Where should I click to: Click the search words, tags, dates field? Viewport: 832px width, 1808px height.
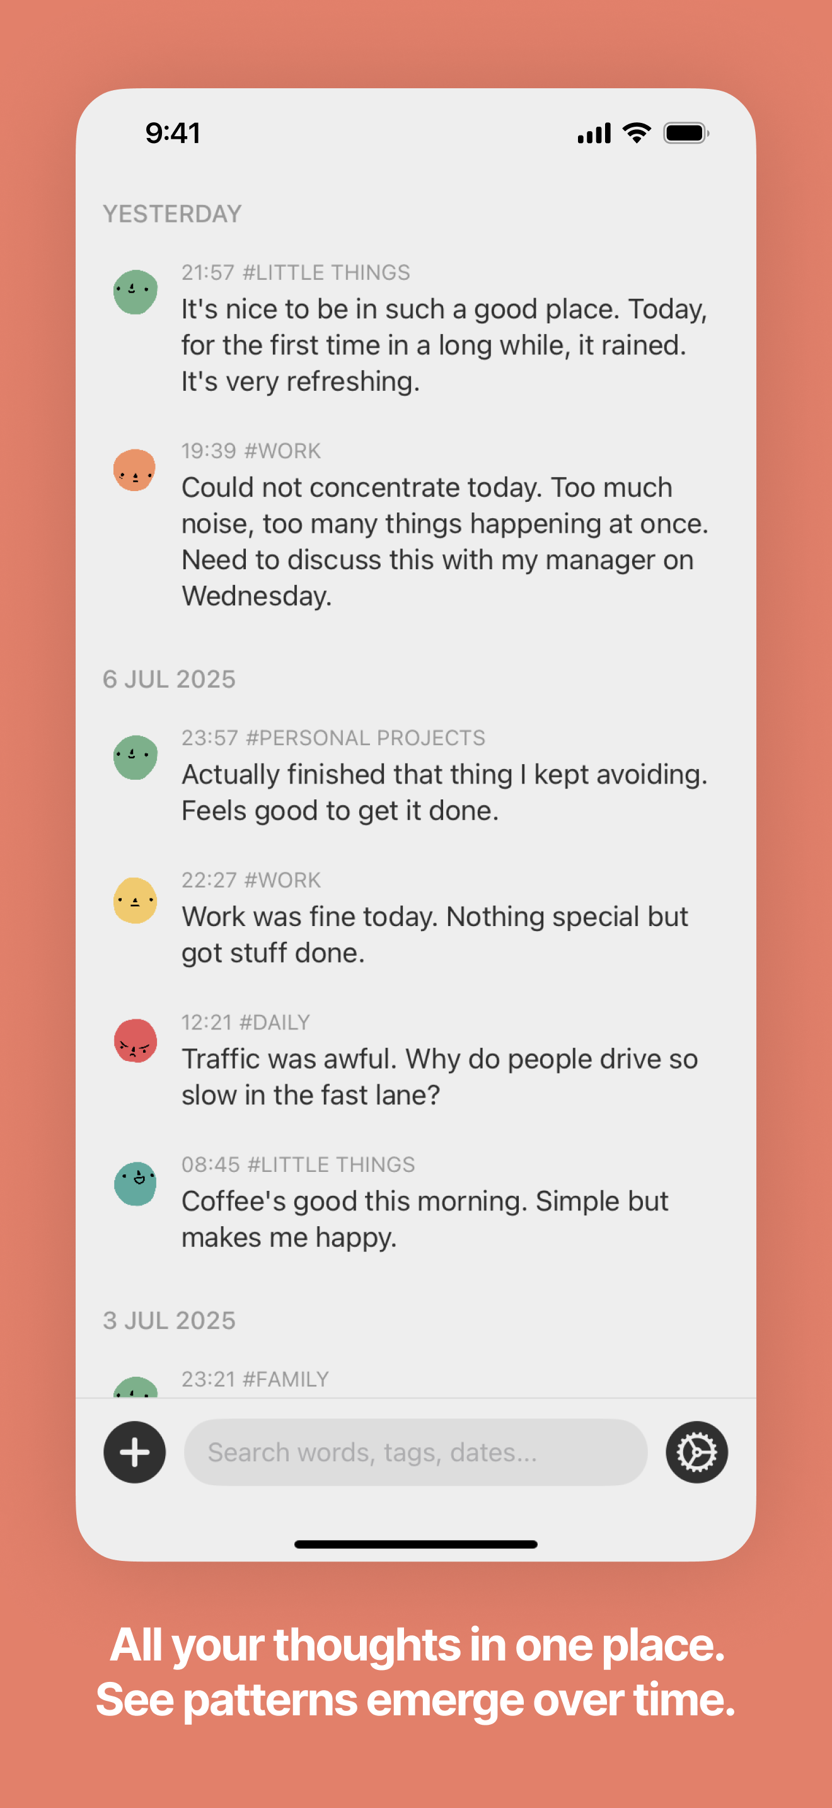415,1451
